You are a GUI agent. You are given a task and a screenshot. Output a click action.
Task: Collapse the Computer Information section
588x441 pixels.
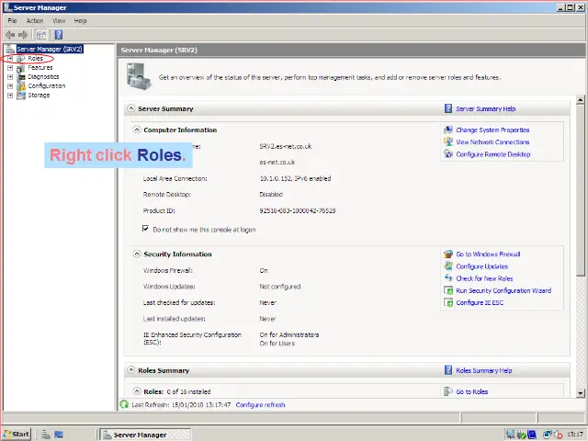137,130
